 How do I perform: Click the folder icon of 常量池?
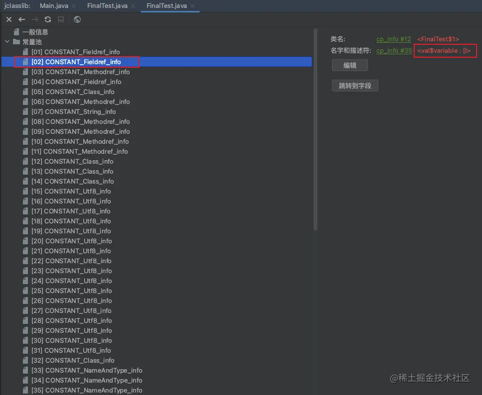click(x=16, y=42)
